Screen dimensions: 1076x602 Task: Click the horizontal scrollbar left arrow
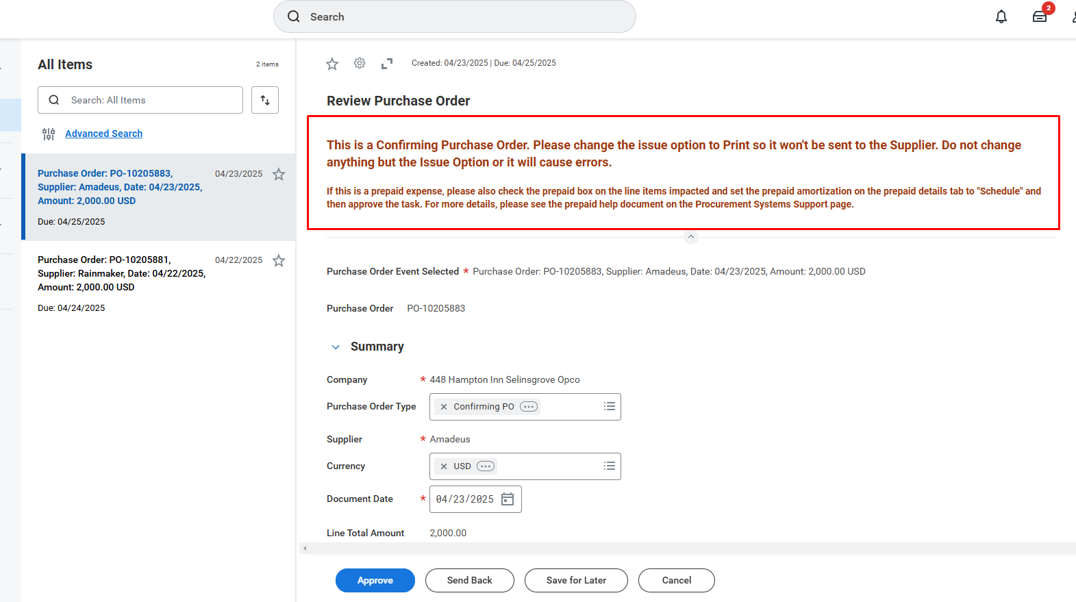pyautogui.click(x=305, y=548)
